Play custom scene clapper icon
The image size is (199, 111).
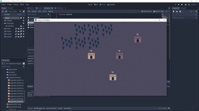pos(189,5)
